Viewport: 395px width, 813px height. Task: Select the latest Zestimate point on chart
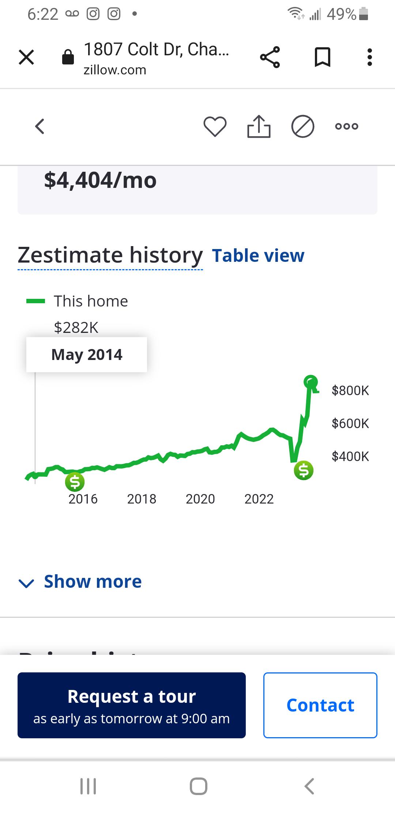[x=311, y=382]
